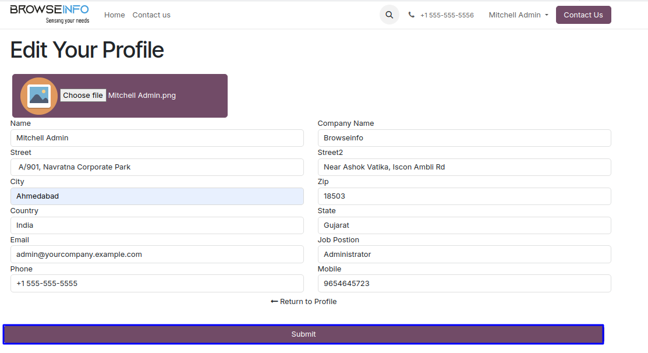
Task: Select the Street address field
Action: pos(157,167)
